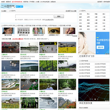Open the red 2019年大暑时间 link
Screen dimensions: 110x110
[18, 39]
